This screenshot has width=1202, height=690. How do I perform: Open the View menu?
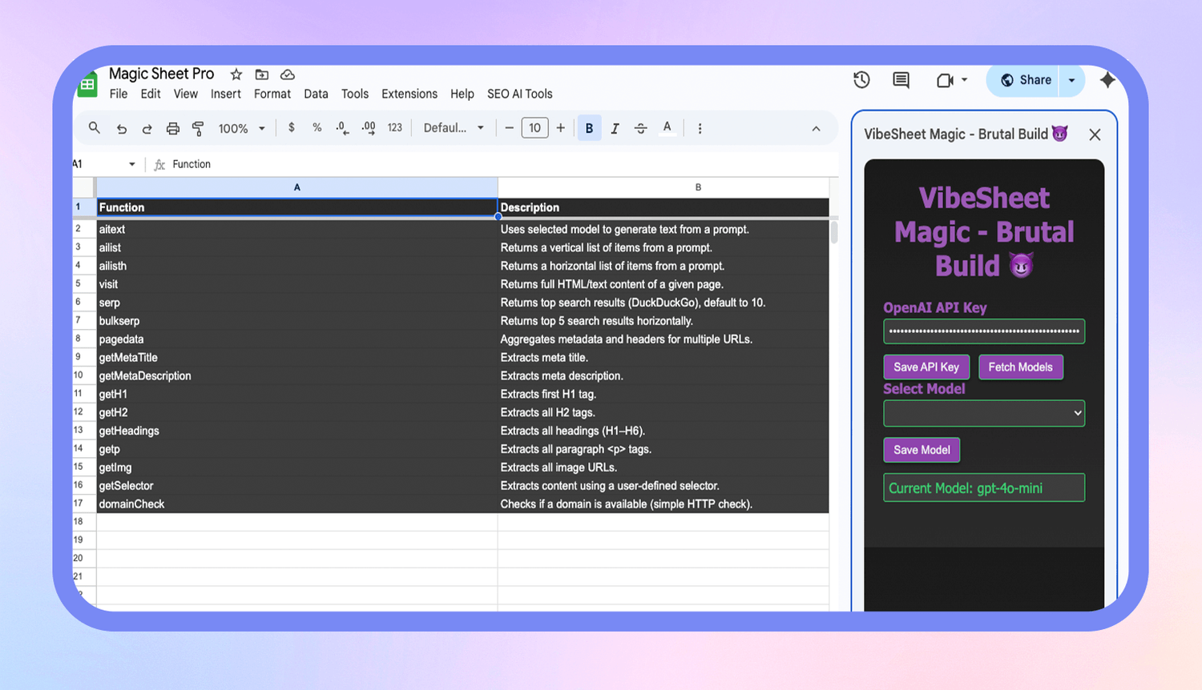[x=185, y=94]
